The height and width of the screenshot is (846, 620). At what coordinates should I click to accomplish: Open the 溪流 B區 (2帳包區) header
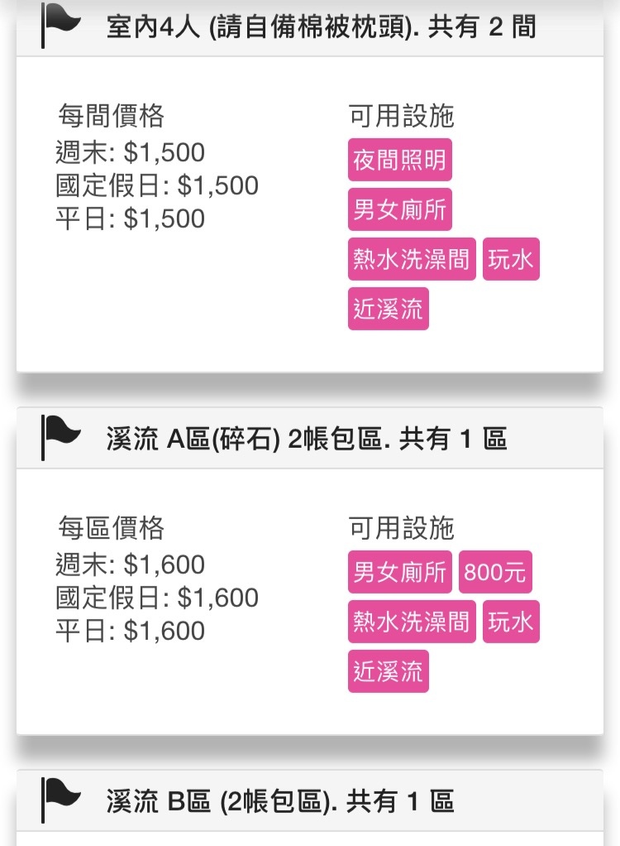[x=279, y=801]
